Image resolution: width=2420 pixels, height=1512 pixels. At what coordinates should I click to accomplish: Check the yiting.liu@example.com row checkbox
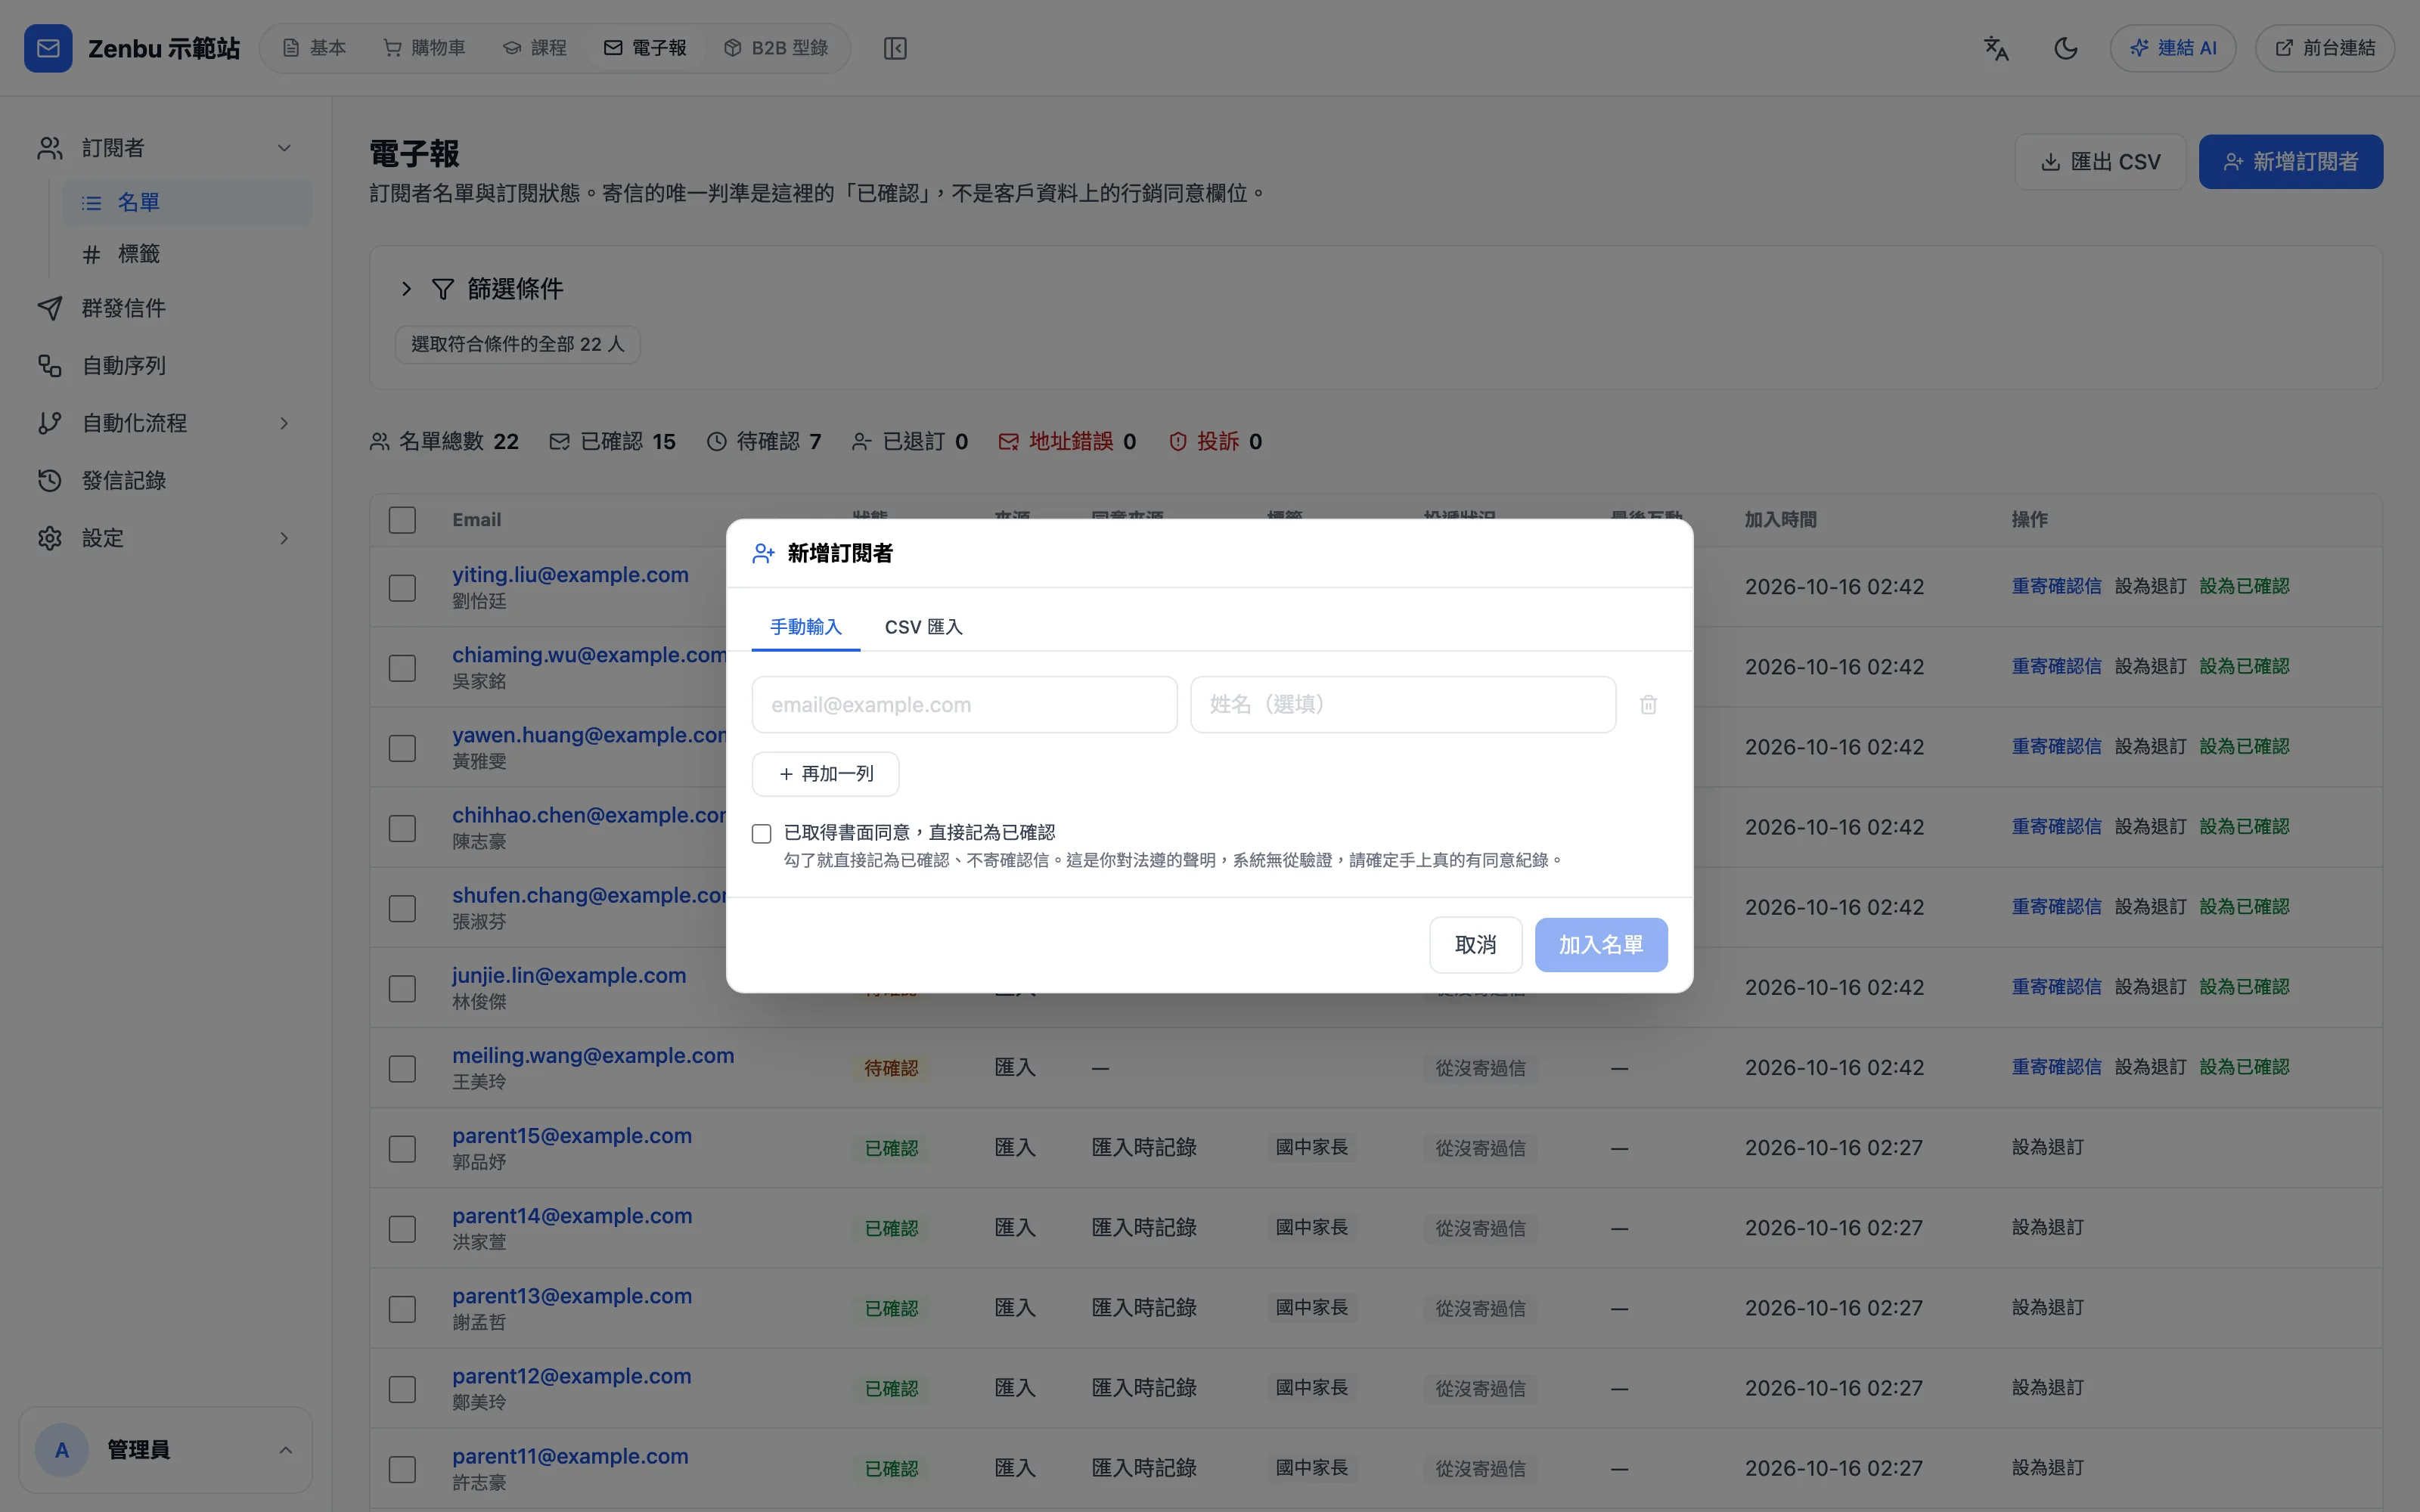[402, 588]
